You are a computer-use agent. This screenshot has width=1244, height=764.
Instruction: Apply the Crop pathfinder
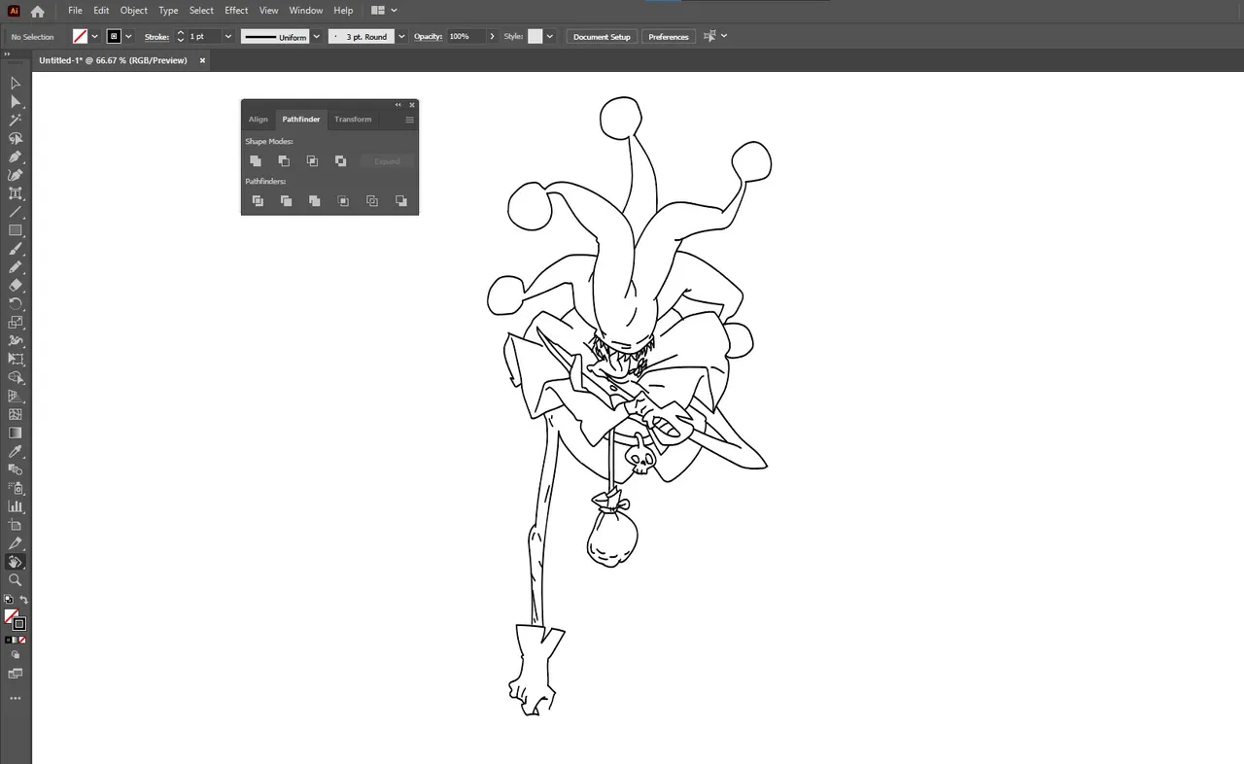coord(343,201)
